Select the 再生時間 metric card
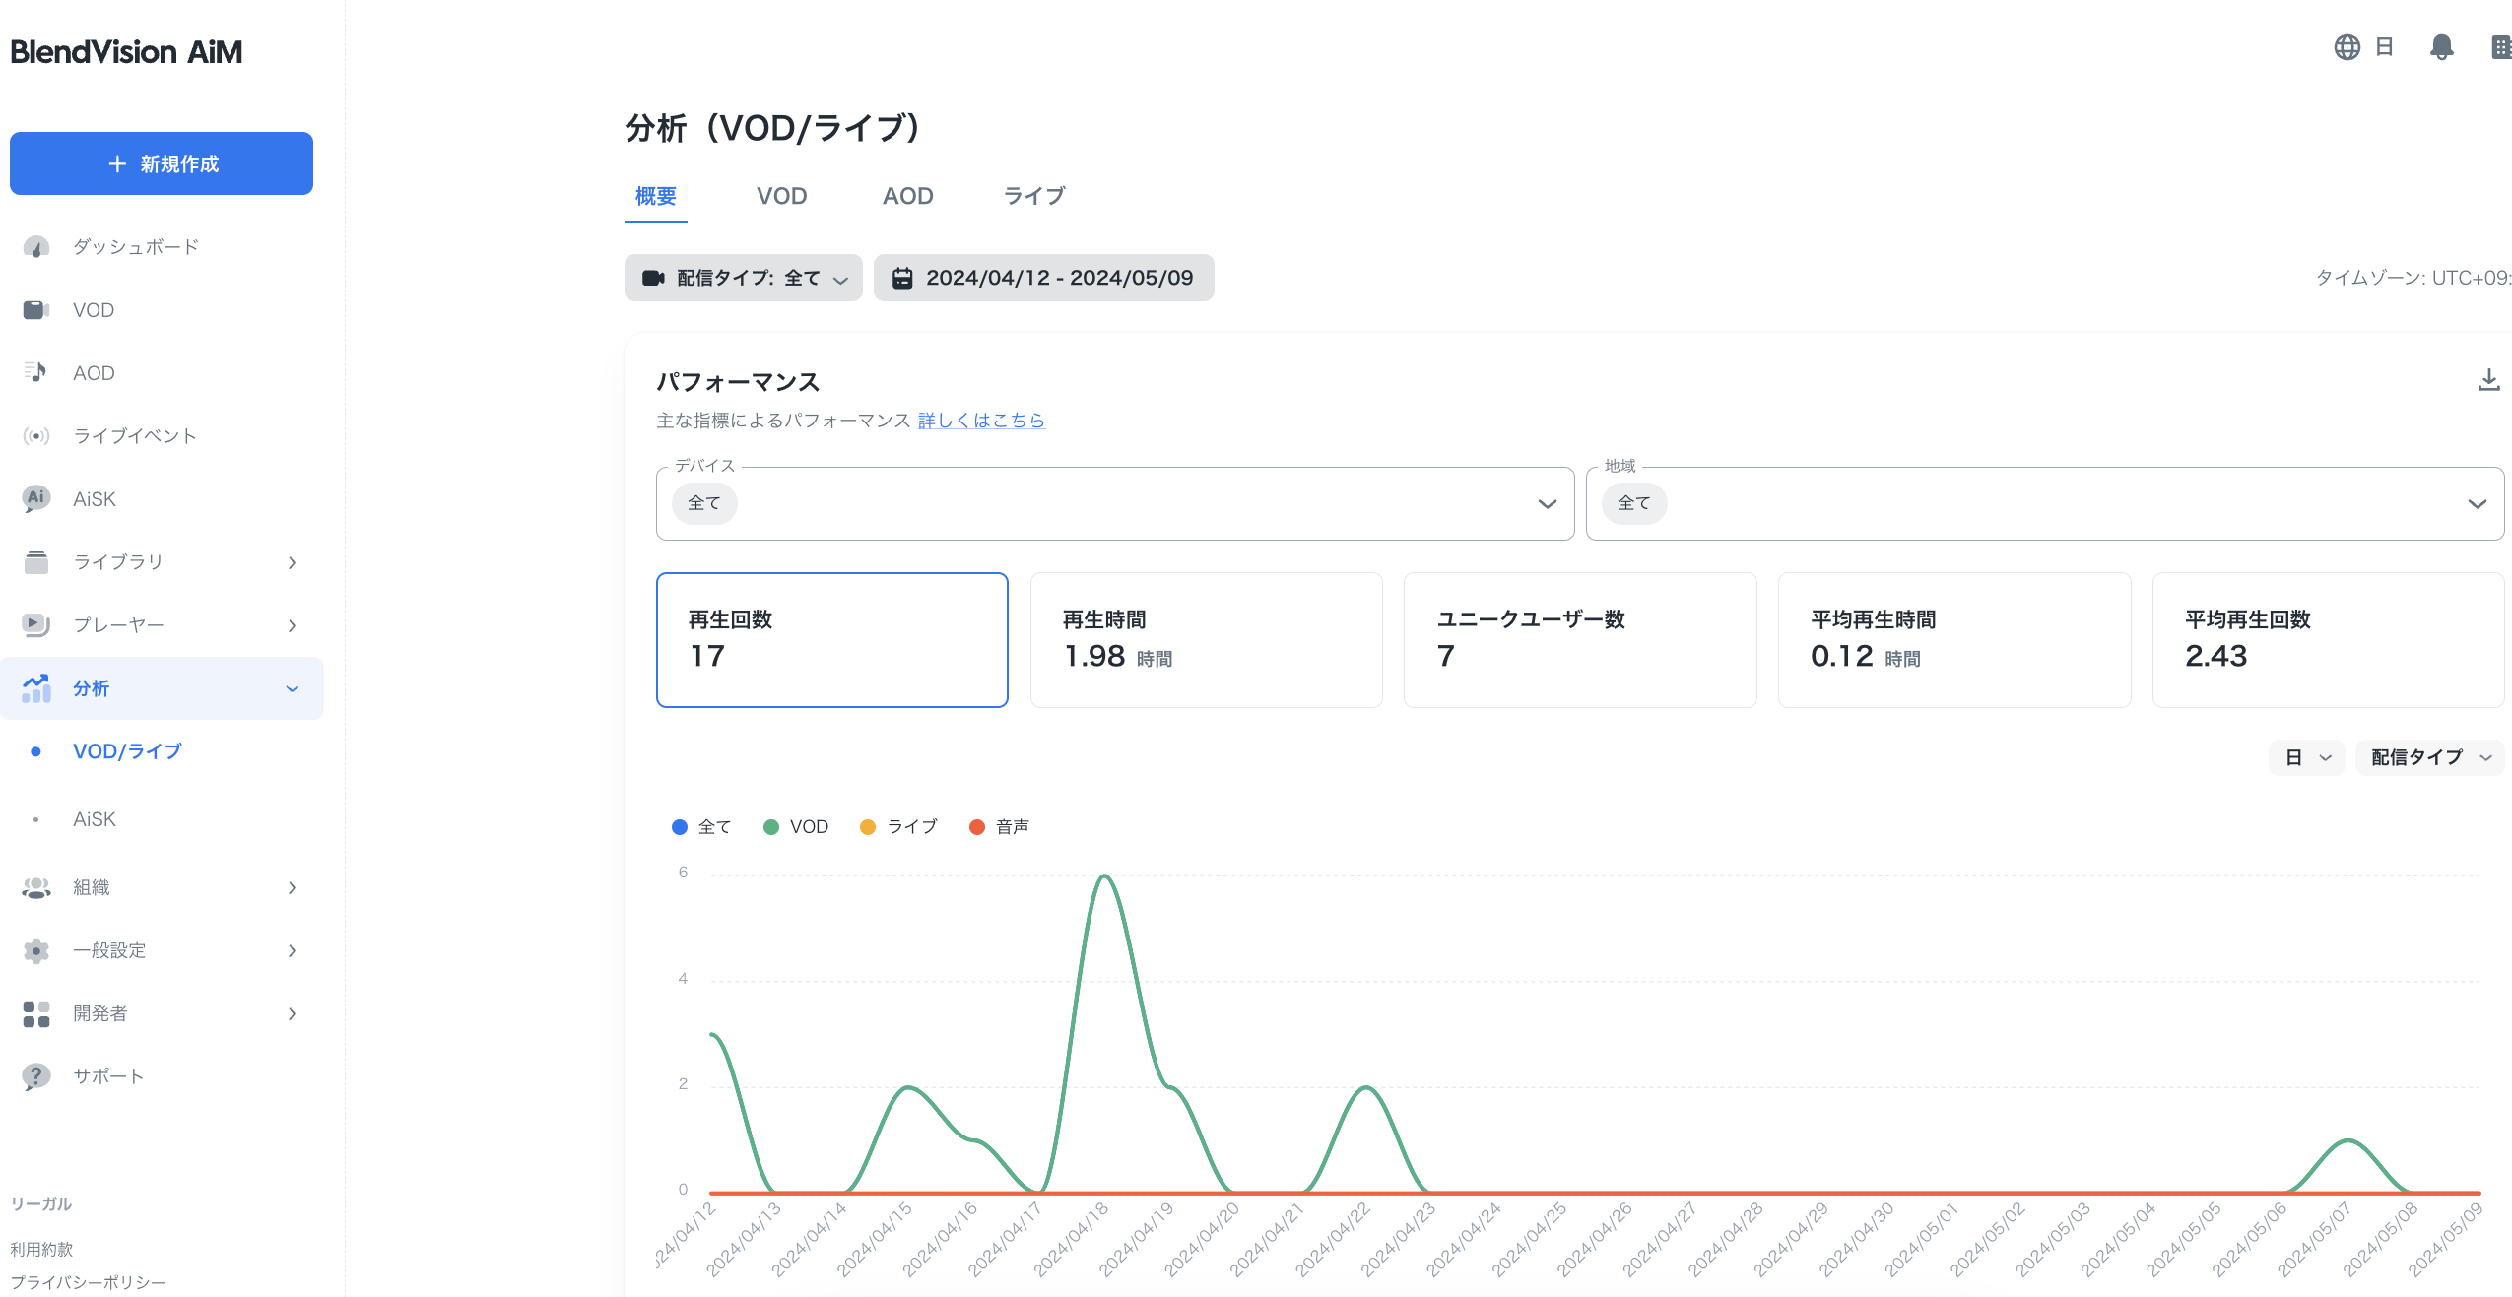The height and width of the screenshot is (1297, 2512). click(1206, 640)
